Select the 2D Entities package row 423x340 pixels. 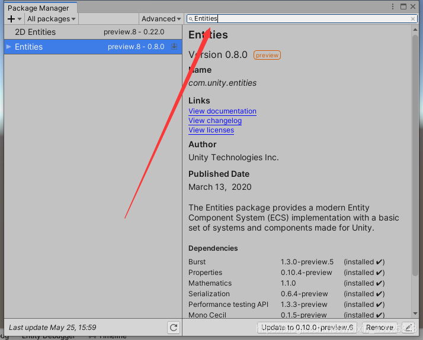coord(93,32)
